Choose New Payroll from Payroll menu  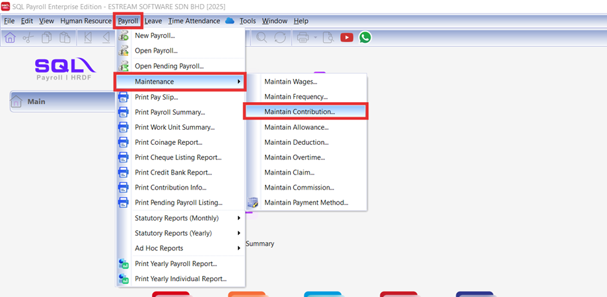coord(155,35)
